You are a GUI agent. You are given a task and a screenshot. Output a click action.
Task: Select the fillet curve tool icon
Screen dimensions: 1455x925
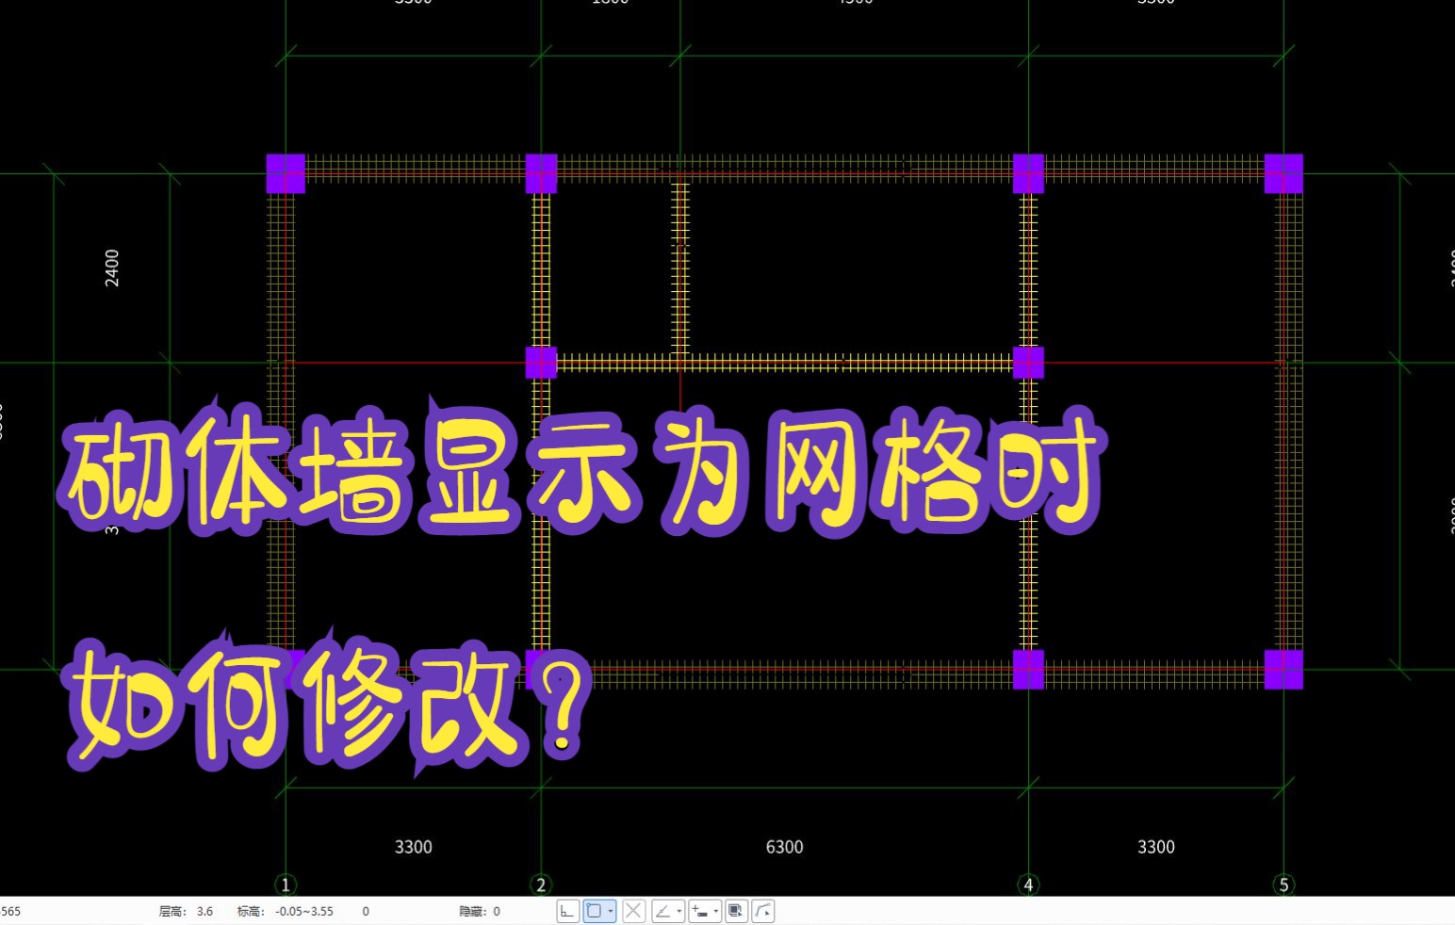[763, 911]
